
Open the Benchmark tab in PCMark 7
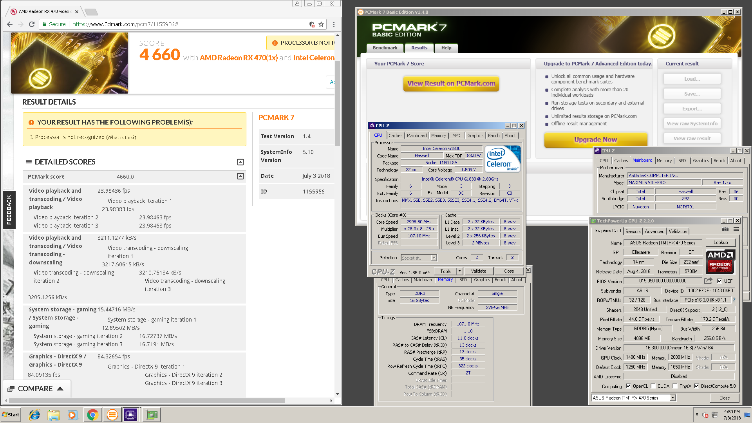point(385,48)
